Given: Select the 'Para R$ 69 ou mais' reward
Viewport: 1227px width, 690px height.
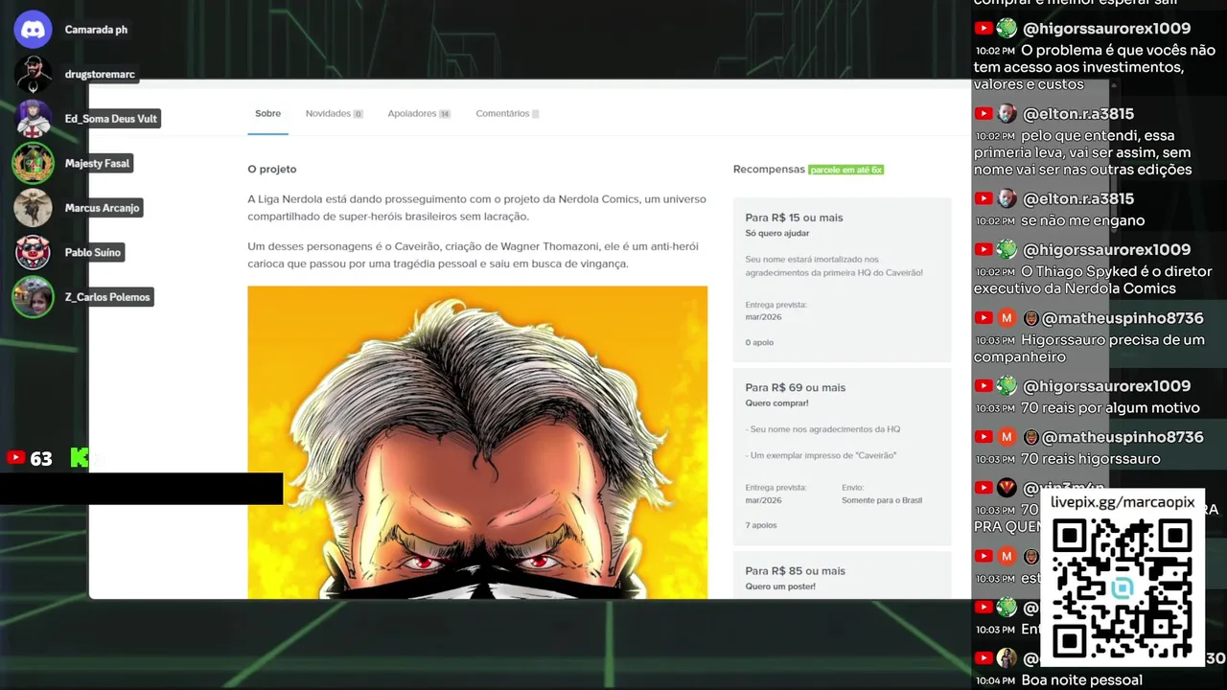Looking at the screenshot, I should coord(842,456).
